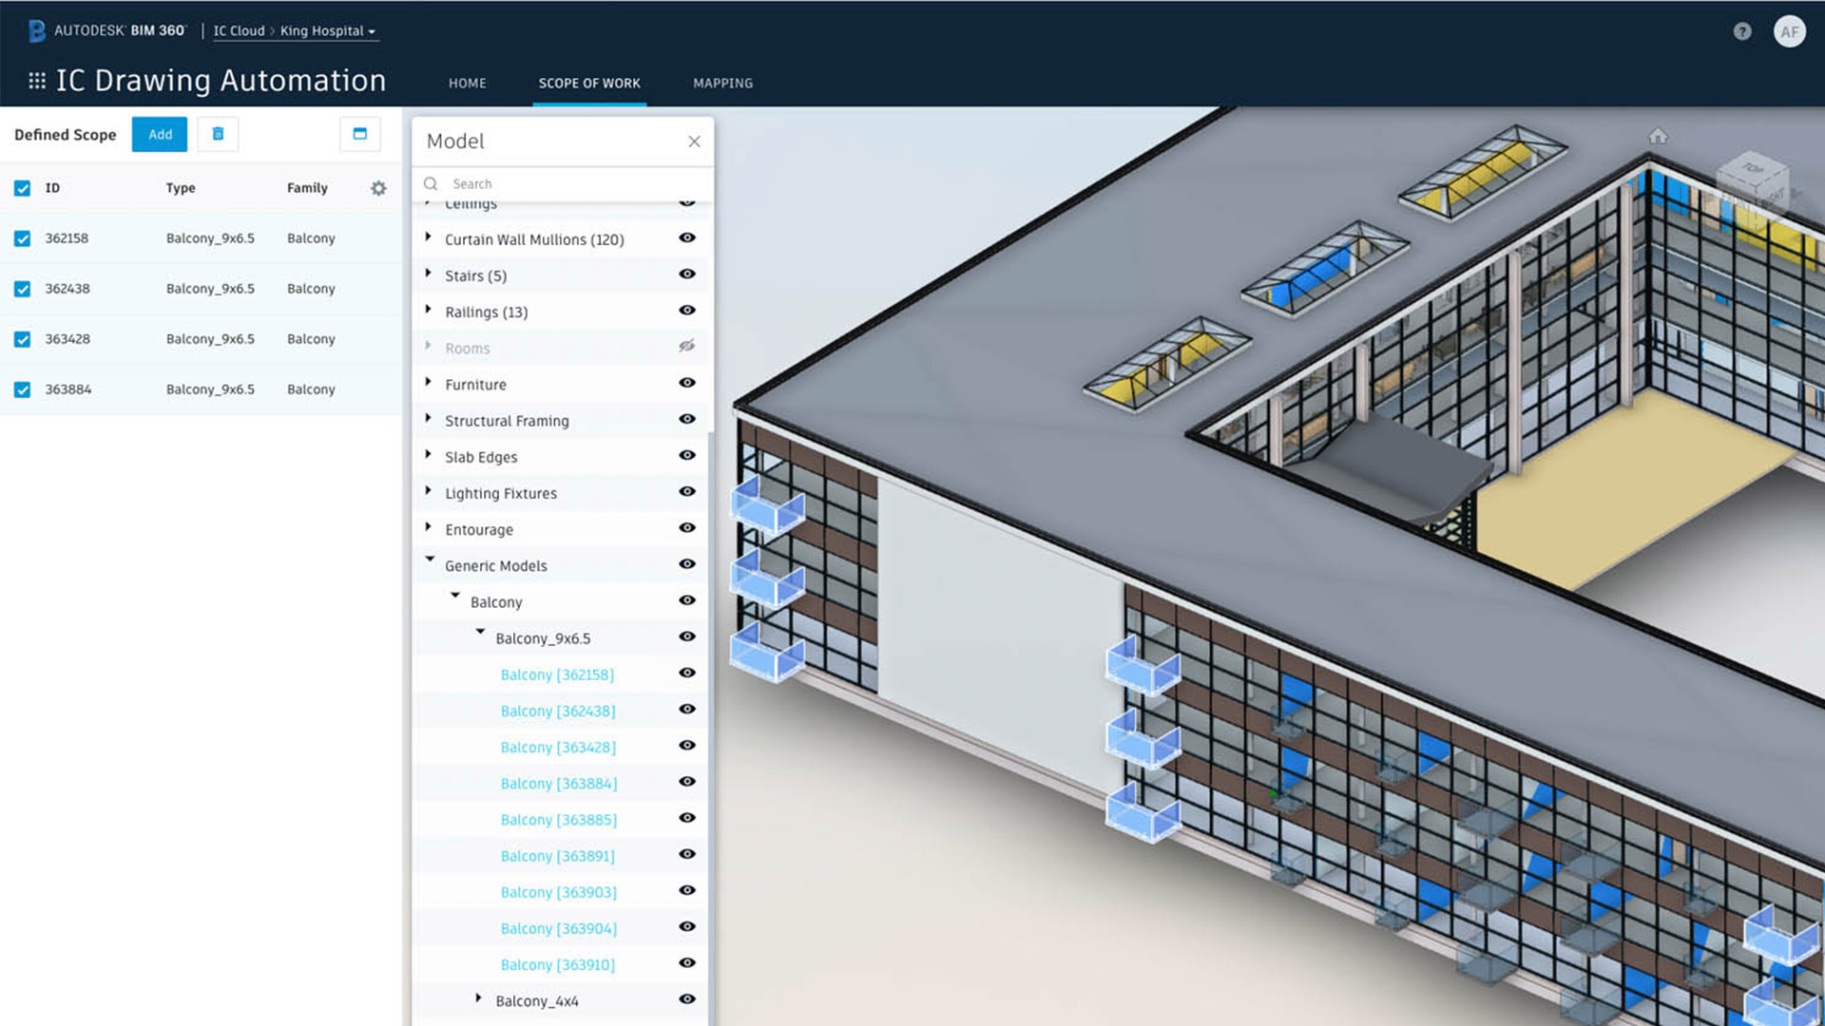Toggle checkbox for element ID 362438
The height and width of the screenshot is (1026, 1825).
pos(21,288)
